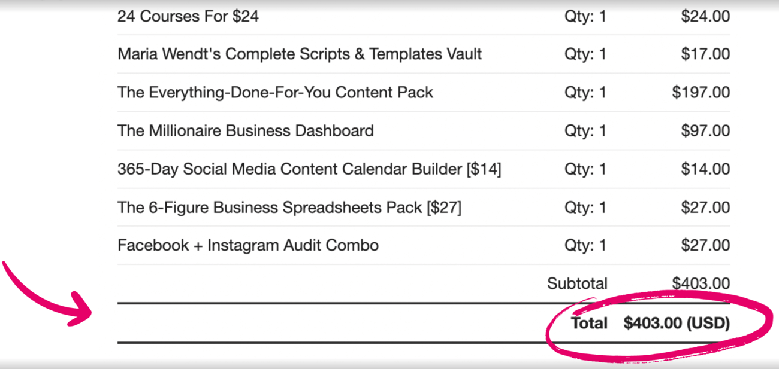Select the $14.00 price
The image size is (779, 369).
[x=705, y=169]
